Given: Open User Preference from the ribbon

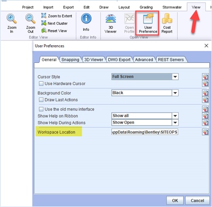Looking at the screenshot, I should (148, 23).
